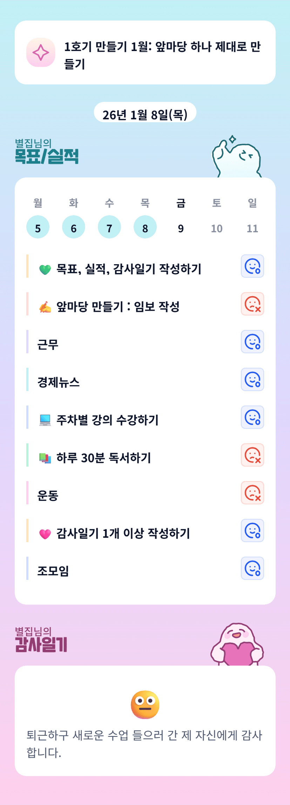Image resolution: width=290 pixels, height=805 pixels.
Task: Toggle failed status for 하루 30분 독서하기
Action: tap(252, 455)
